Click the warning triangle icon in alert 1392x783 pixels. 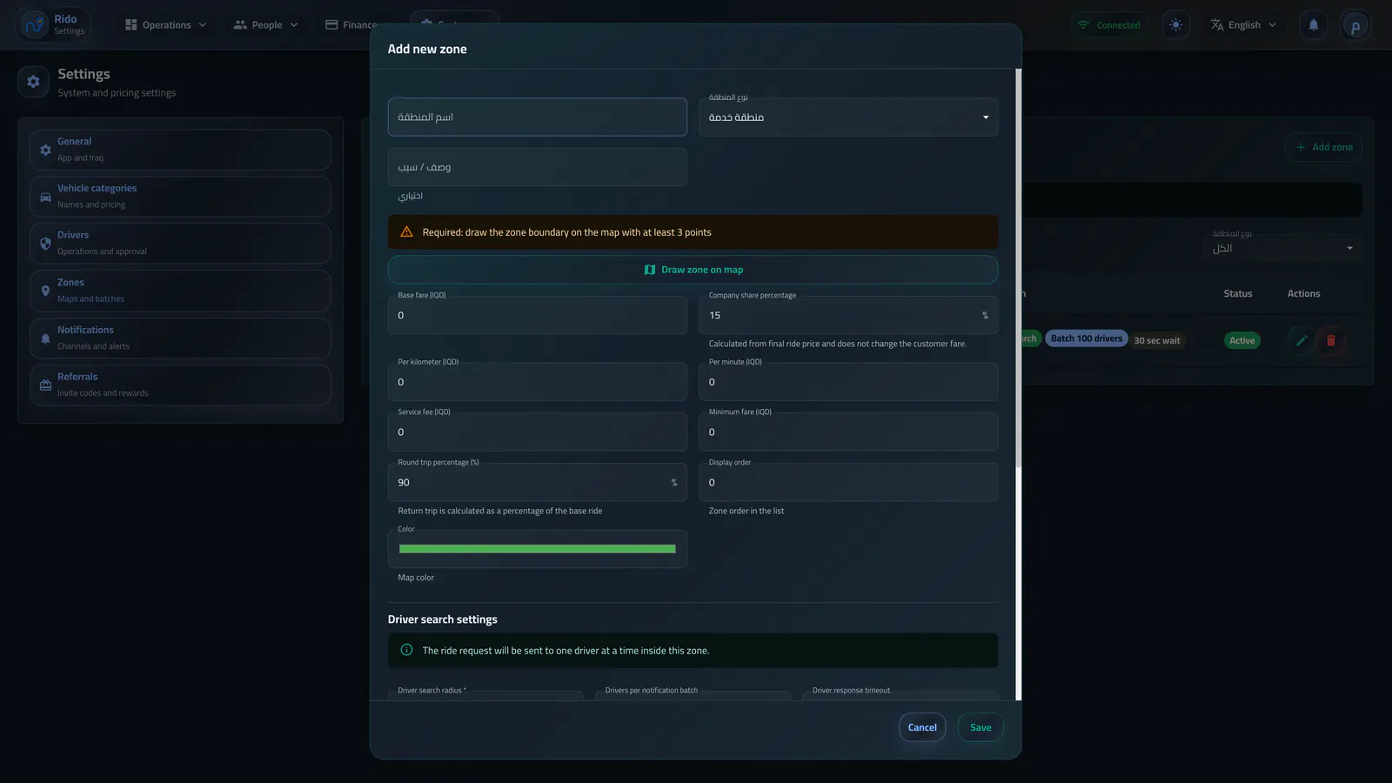coord(406,231)
